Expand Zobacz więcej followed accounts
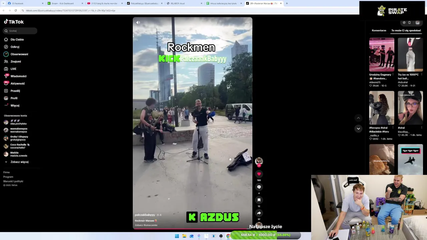The width and height of the screenshot is (427, 240). pos(17,162)
